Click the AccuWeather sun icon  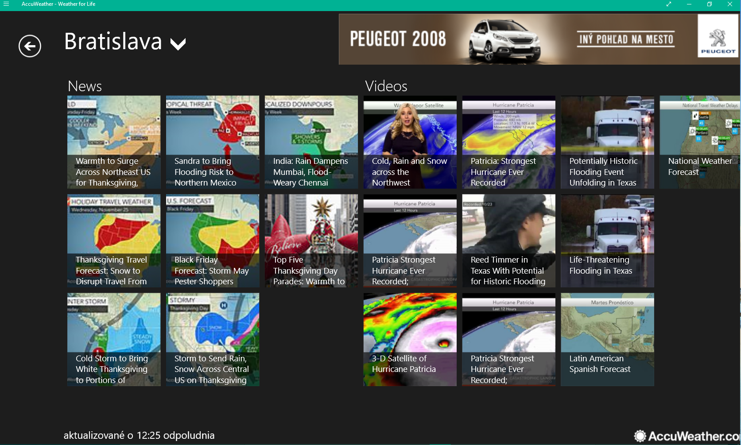[640, 436]
